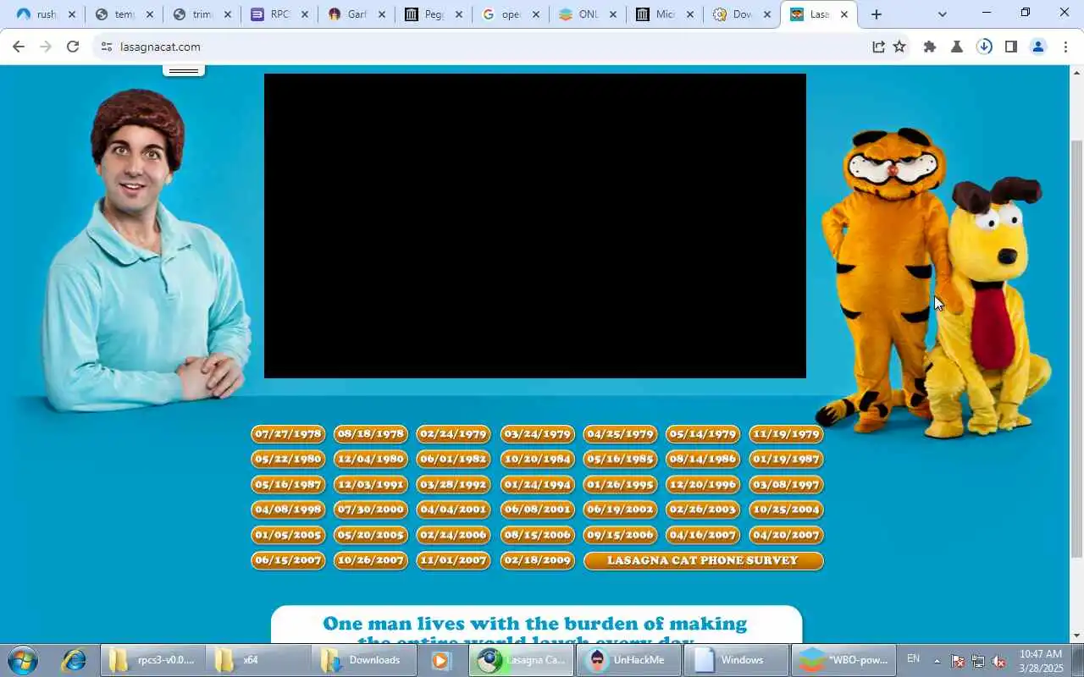Screen dimensions: 1084x677
Task: Open site information icon in address bar
Action: (106, 47)
